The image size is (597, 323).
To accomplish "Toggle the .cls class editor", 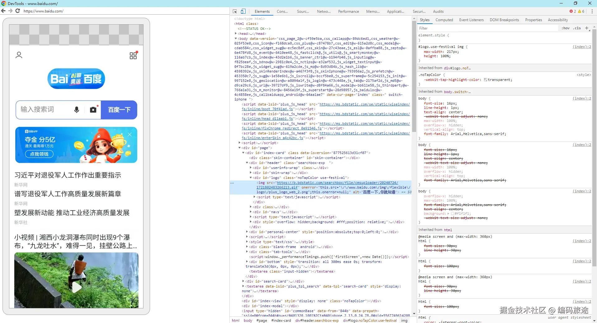I will [x=577, y=28].
